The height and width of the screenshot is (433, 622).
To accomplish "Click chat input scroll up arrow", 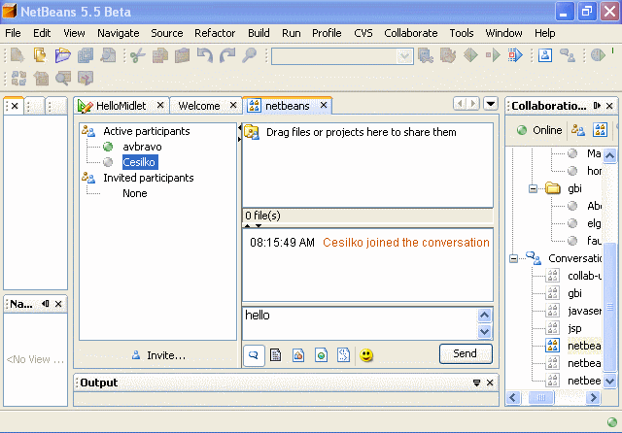I will tap(484, 316).
